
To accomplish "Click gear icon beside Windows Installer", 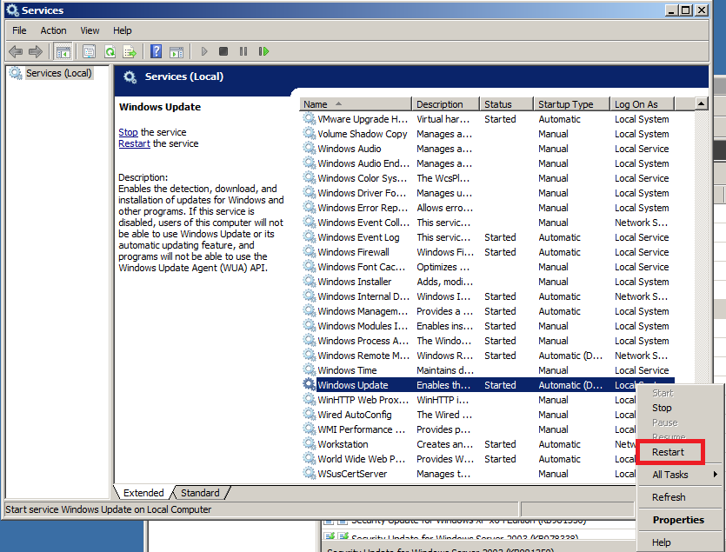I will coord(309,281).
